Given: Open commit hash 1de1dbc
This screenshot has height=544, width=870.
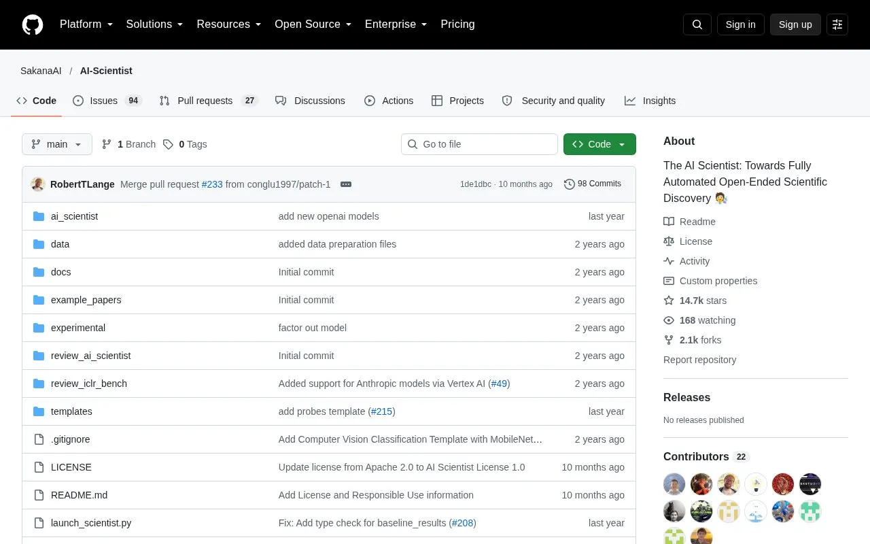Looking at the screenshot, I should pos(476,184).
